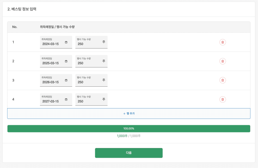This screenshot has width=258, height=168.
Task: Click the 2024-03-15 date field
Action: (56, 42)
